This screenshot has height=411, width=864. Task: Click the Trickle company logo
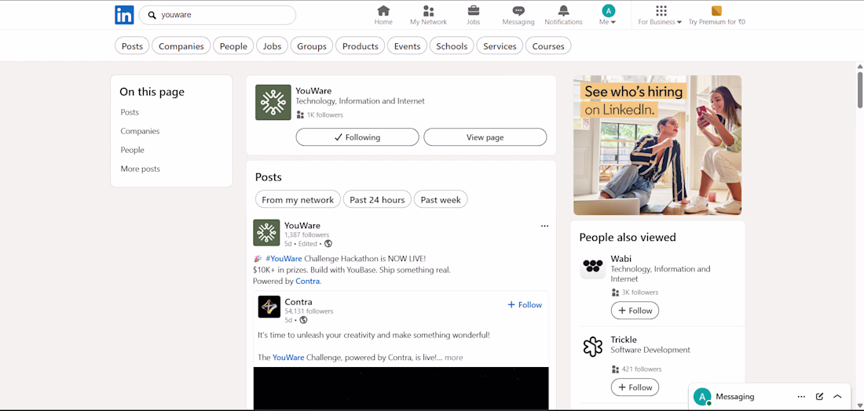point(593,347)
